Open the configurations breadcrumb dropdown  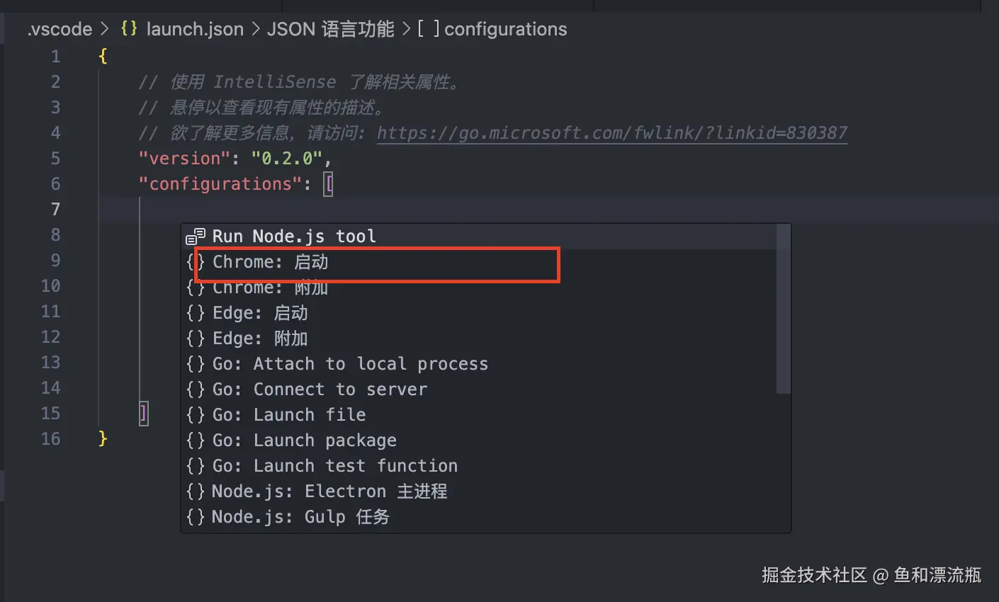point(505,29)
